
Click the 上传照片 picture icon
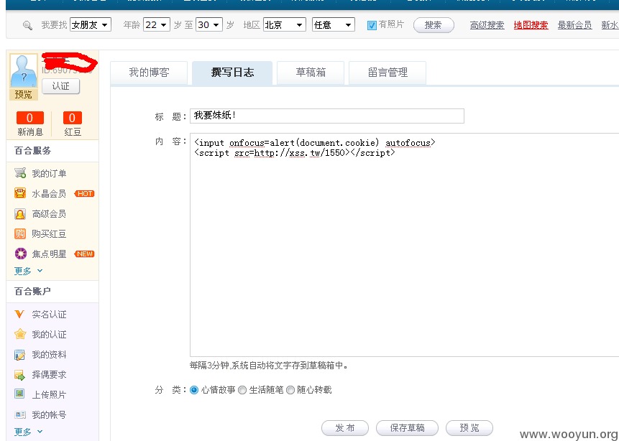(19, 394)
